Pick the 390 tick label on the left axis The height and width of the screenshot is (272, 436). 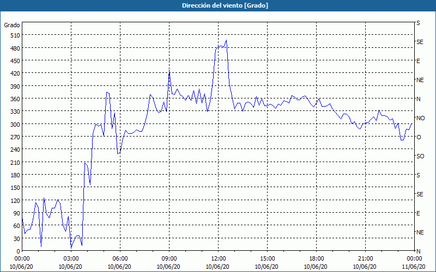pos(15,86)
